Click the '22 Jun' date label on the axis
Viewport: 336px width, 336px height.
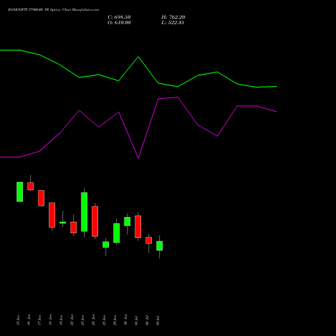[72, 320]
